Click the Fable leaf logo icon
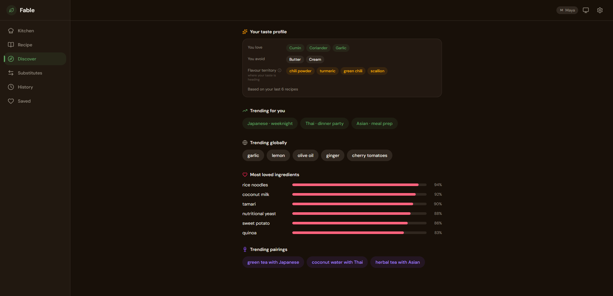Viewport: 613px width, 296px height. click(x=12, y=10)
